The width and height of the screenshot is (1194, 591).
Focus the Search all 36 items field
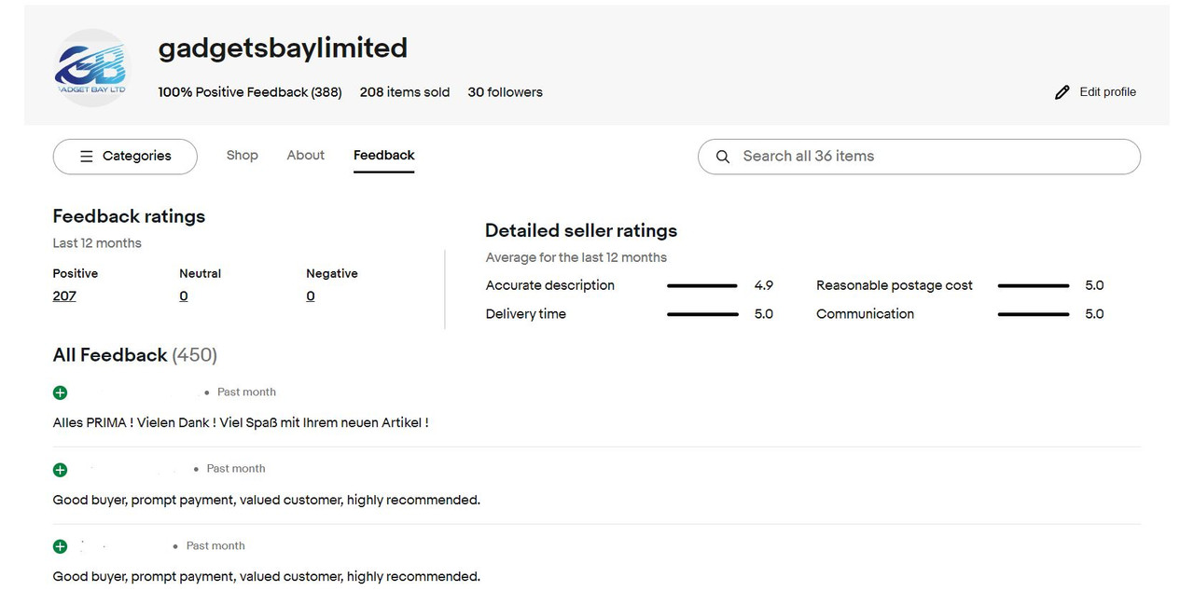tap(933, 157)
